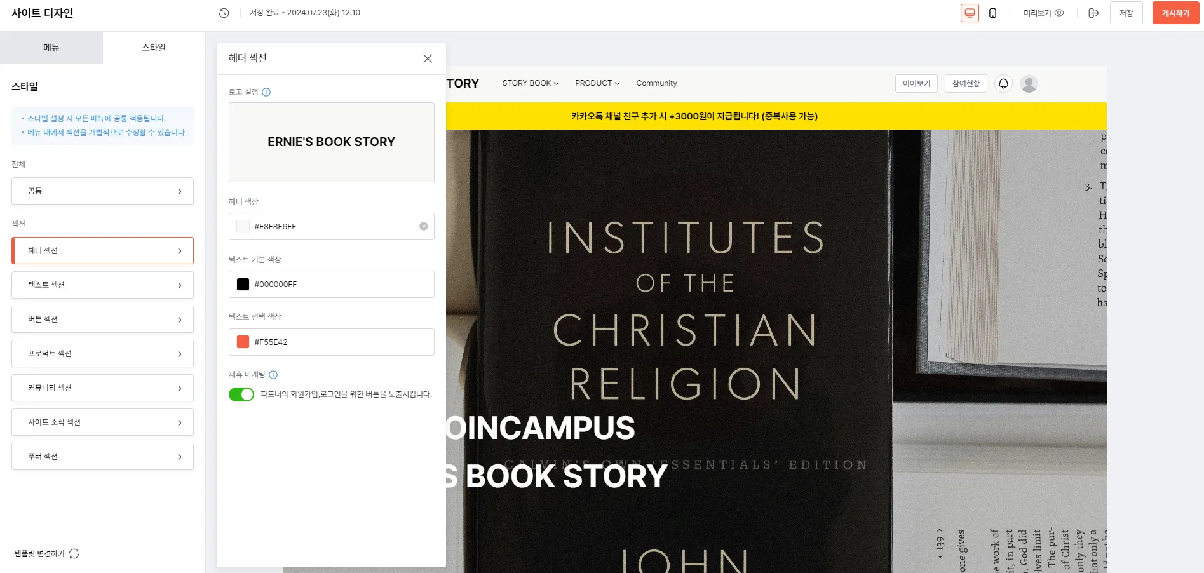Screen dimensions: 1204x573
Task: Click the 저장 완료 timestamp text
Action: (305, 13)
